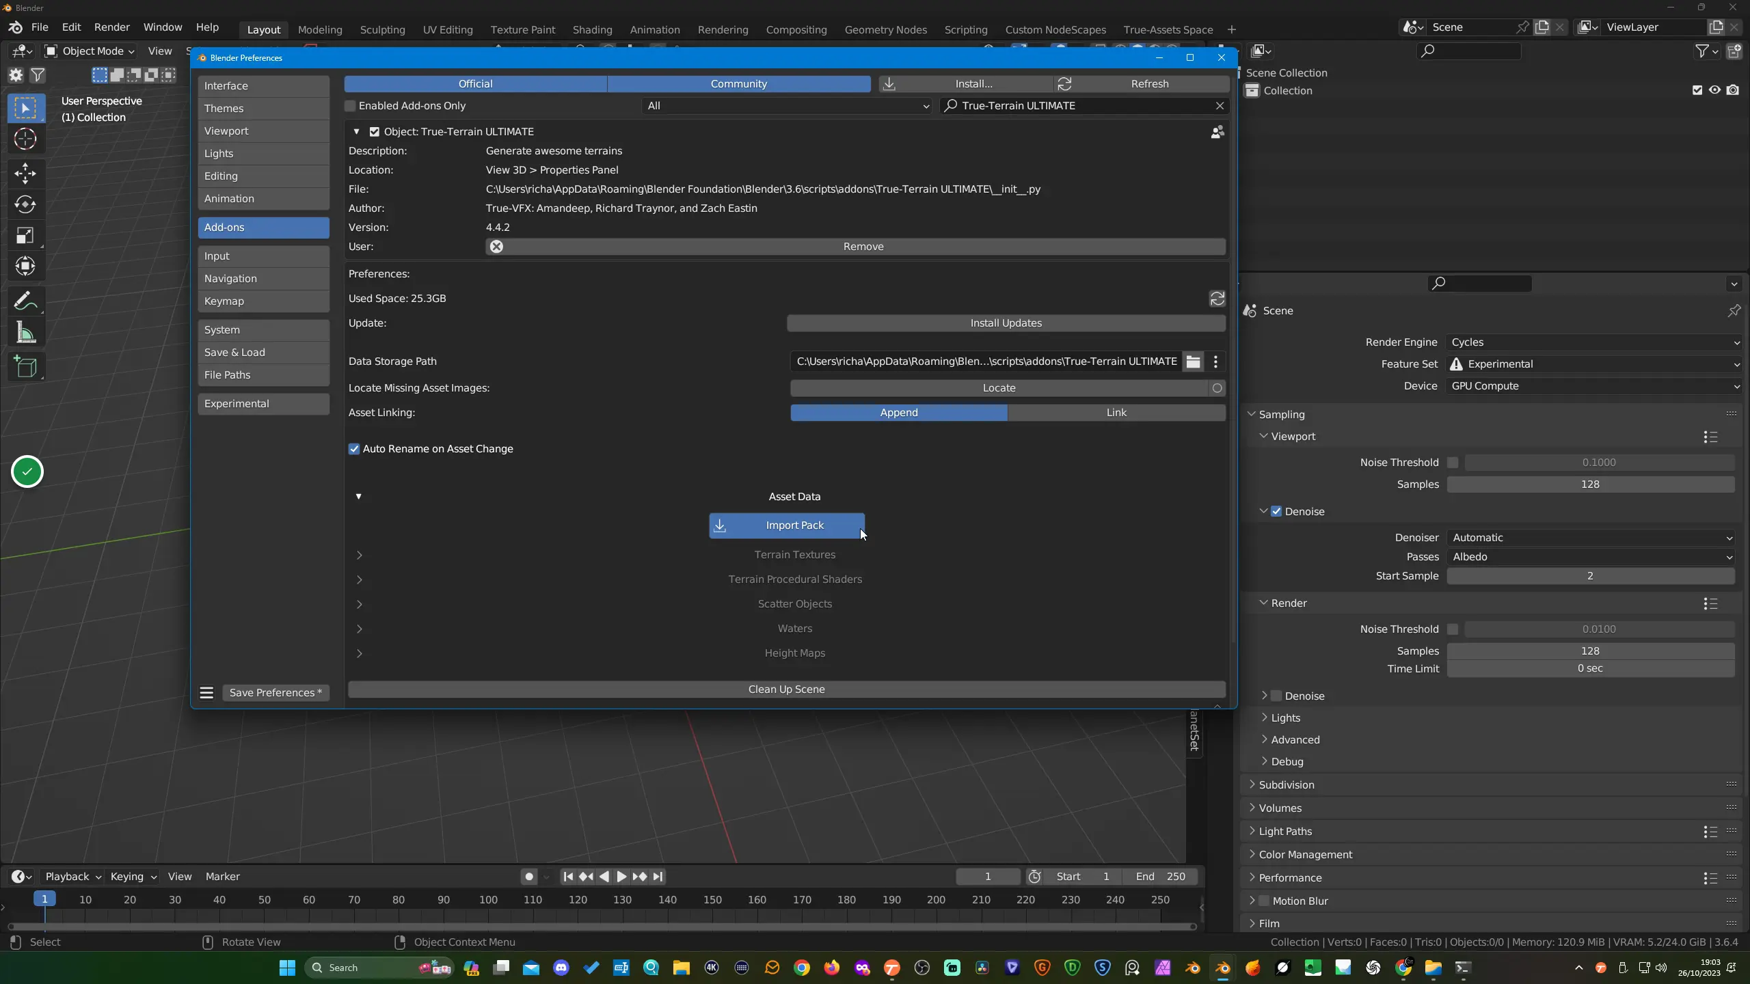Click the Viewport sampling presets list icon
Screen dimensions: 1750x984
click(1710, 437)
